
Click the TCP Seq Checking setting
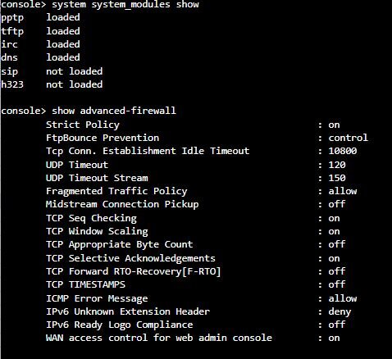click(x=193, y=218)
